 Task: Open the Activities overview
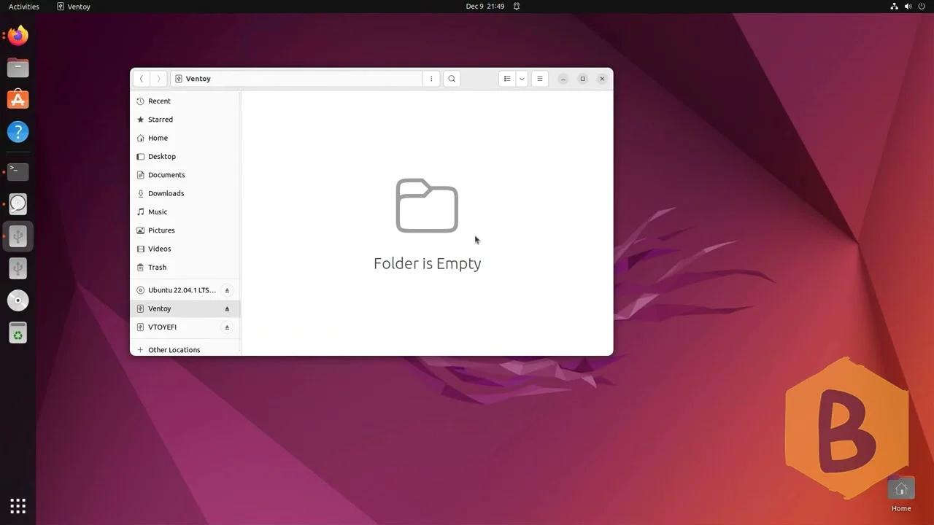coord(24,7)
